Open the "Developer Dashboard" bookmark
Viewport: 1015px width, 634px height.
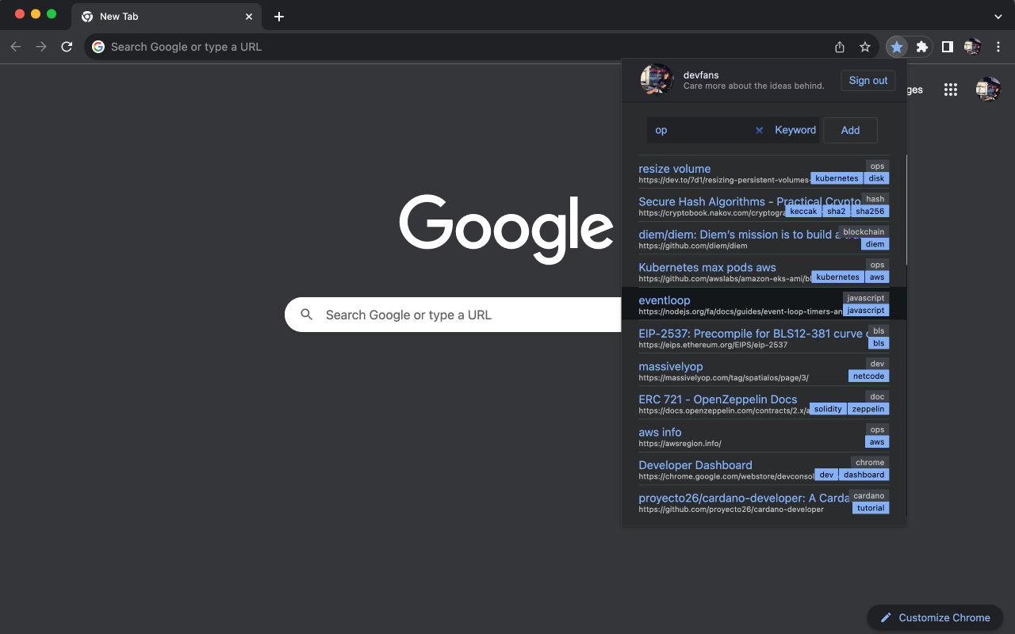[695, 465]
